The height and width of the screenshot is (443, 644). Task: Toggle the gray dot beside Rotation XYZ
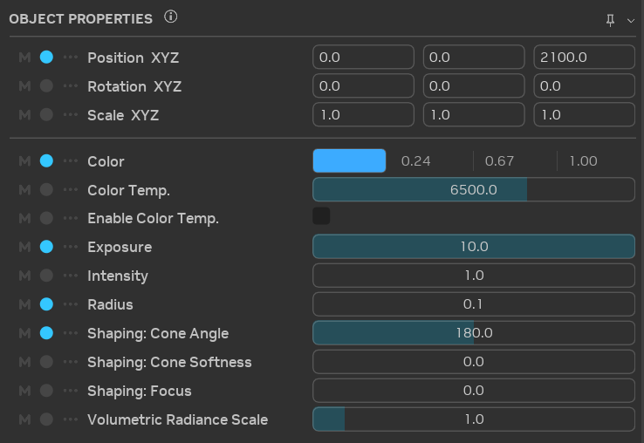46,86
